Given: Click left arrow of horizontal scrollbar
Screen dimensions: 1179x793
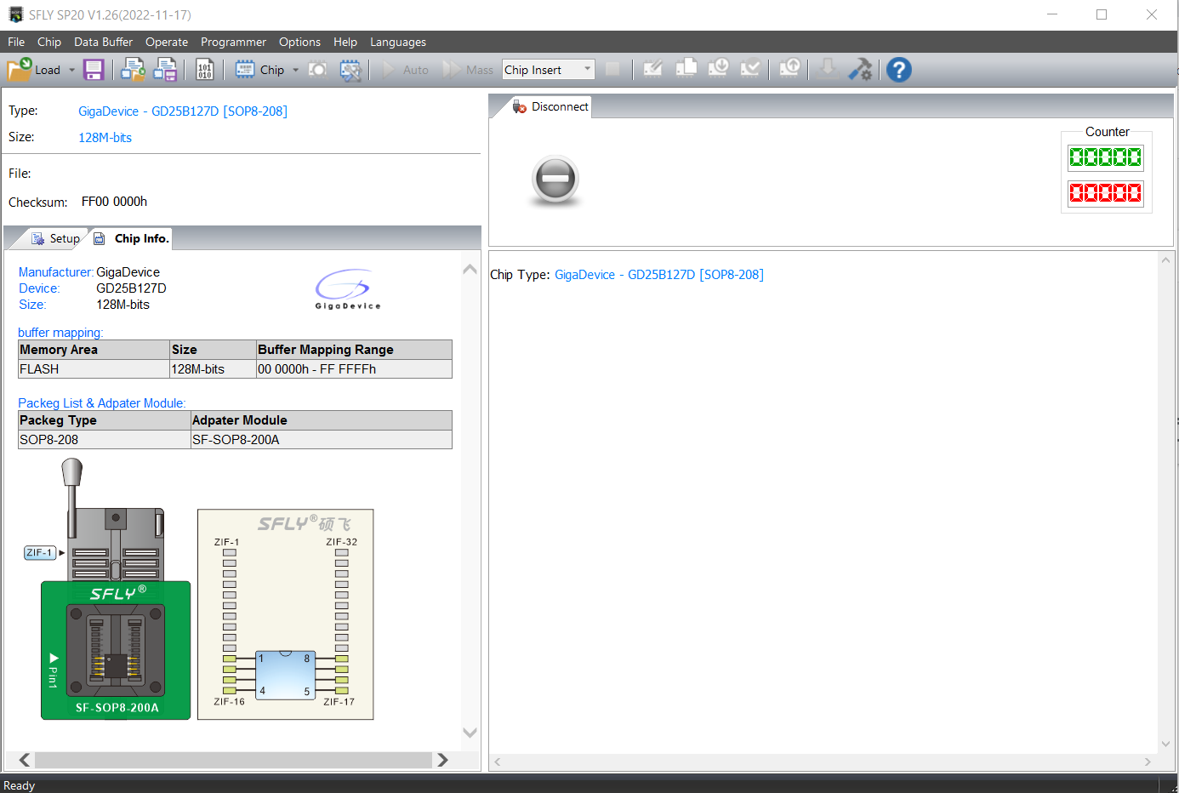Looking at the screenshot, I should tap(25, 760).
